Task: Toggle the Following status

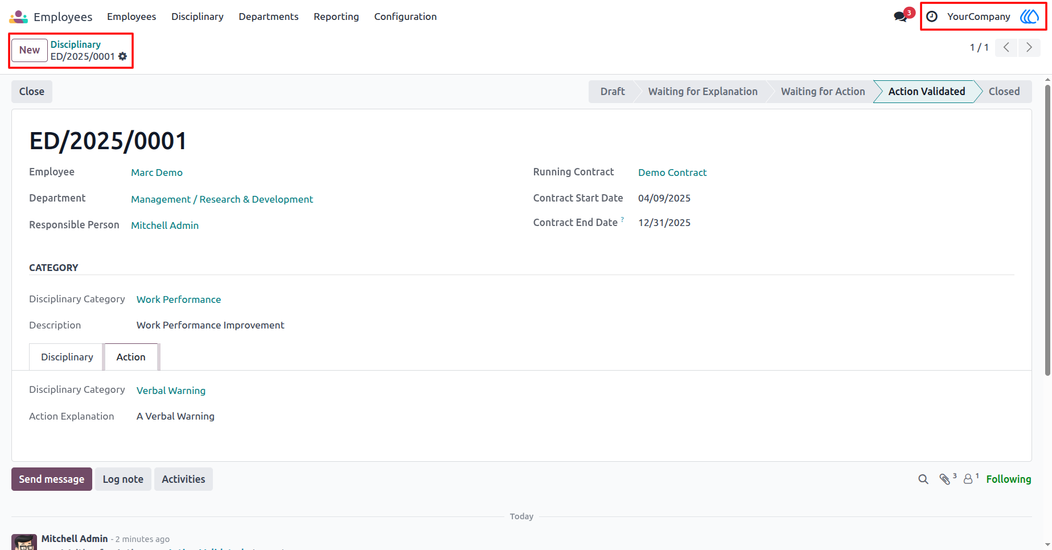Action: pyautogui.click(x=1009, y=479)
